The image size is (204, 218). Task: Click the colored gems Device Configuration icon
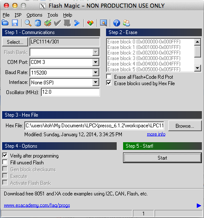click(90, 23)
